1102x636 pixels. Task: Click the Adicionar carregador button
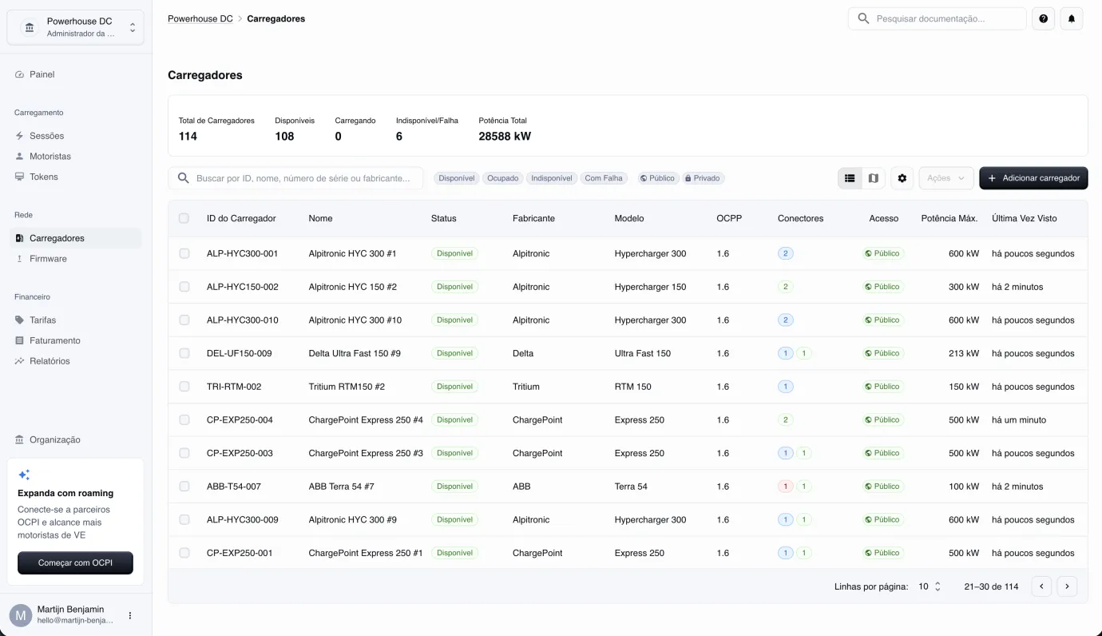point(1033,178)
